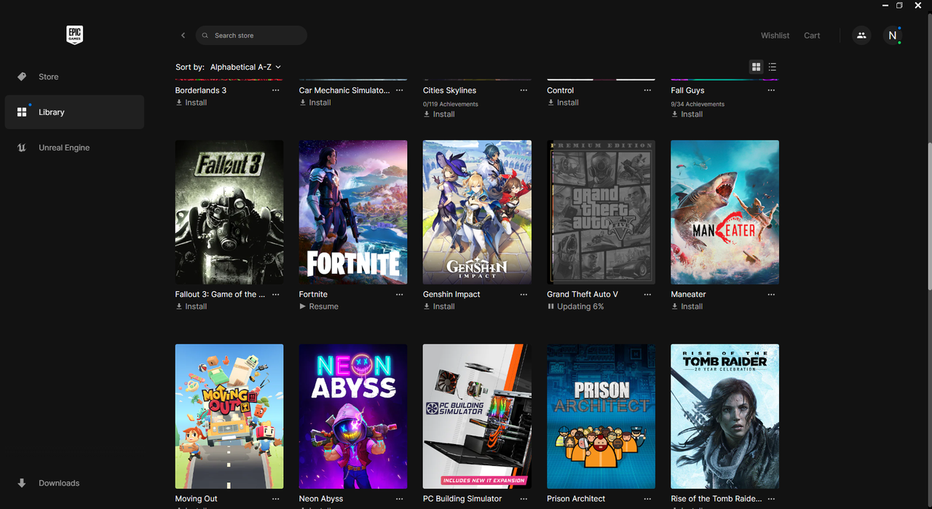
Task: Open options menu for Genshin Impact
Action: click(x=524, y=294)
